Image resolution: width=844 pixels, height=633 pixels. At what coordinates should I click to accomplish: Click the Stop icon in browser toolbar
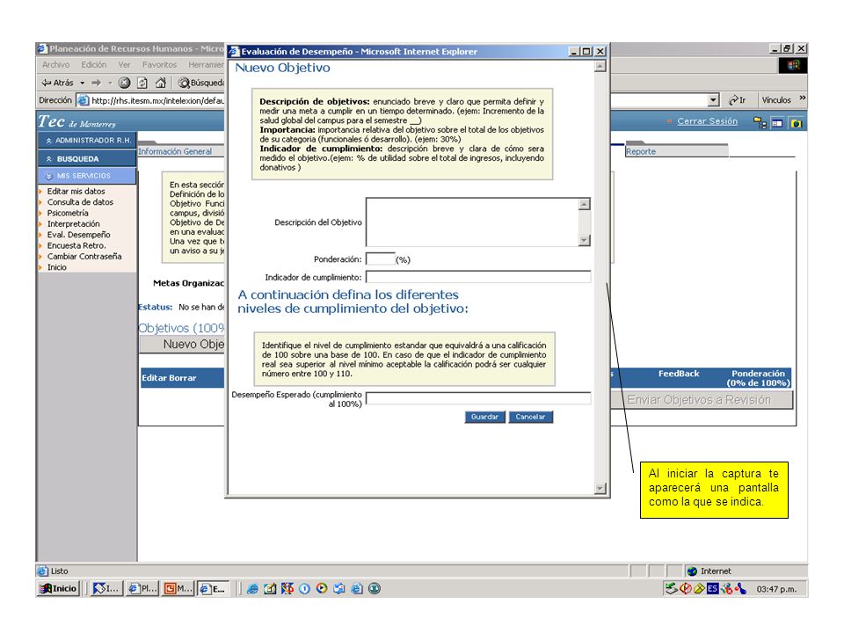[124, 83]
